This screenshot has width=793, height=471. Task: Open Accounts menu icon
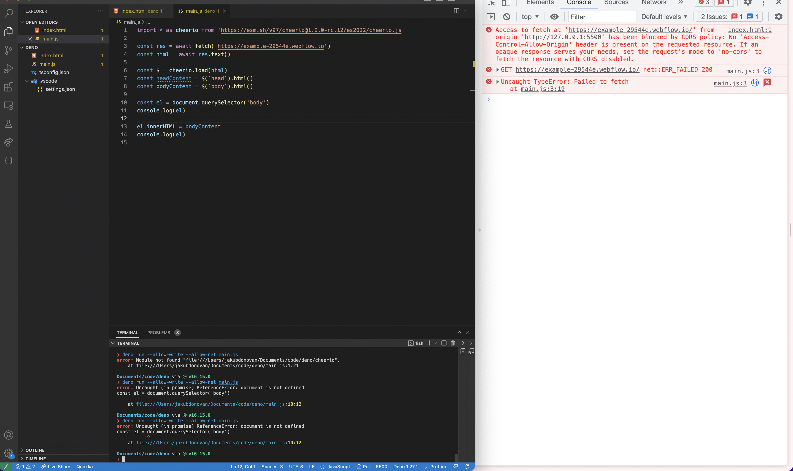tap(9, 435)
